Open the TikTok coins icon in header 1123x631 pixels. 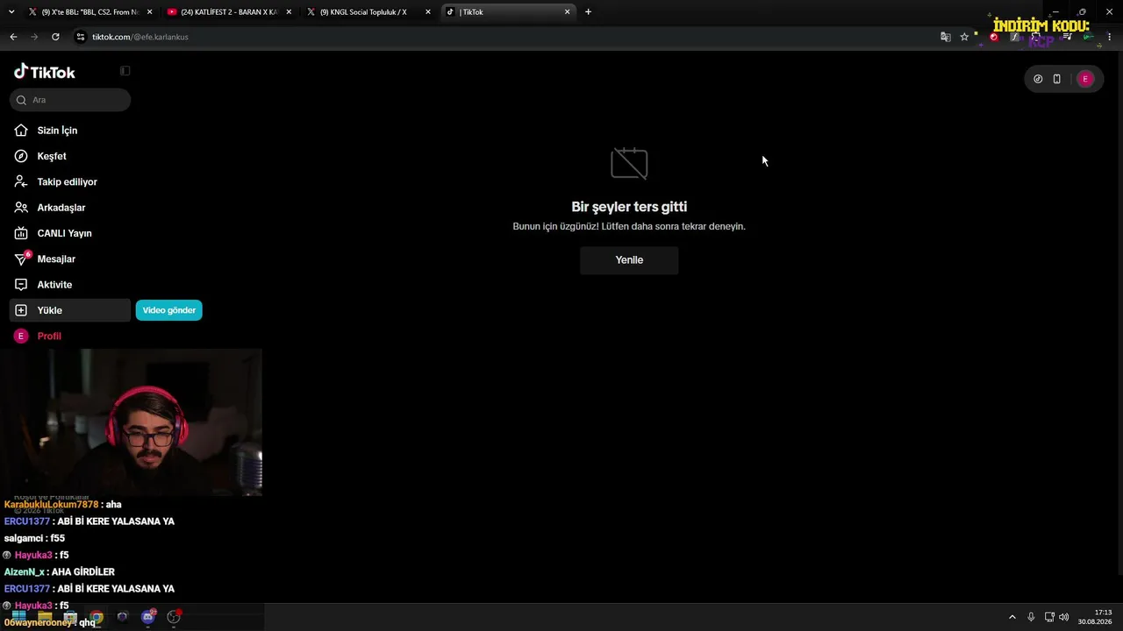point(1038,79)
